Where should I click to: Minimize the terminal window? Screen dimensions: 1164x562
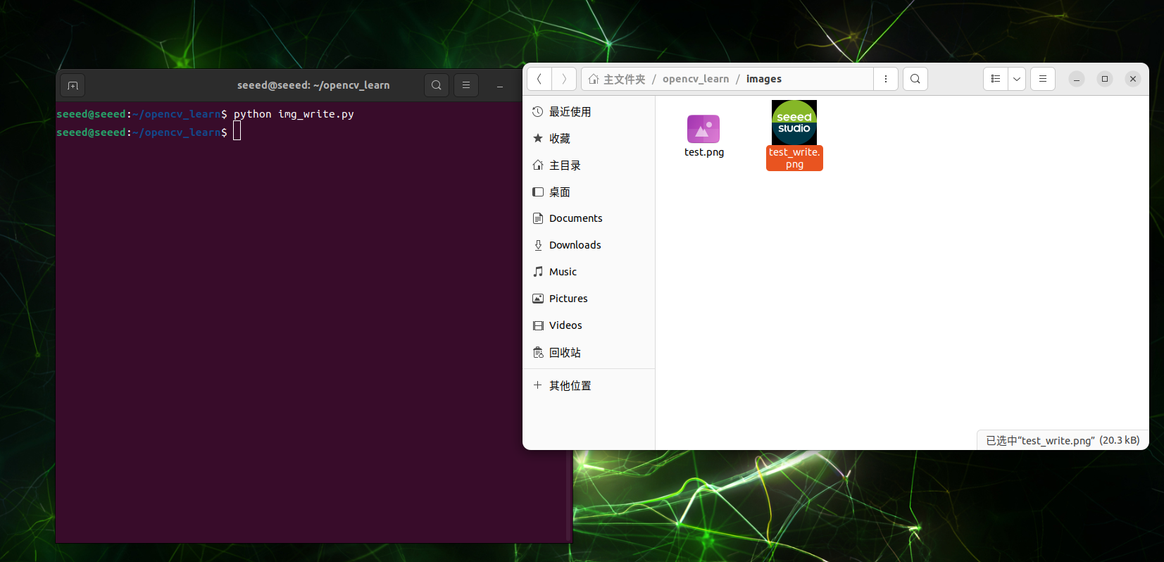pyautogui.click(x=500, y=85)
